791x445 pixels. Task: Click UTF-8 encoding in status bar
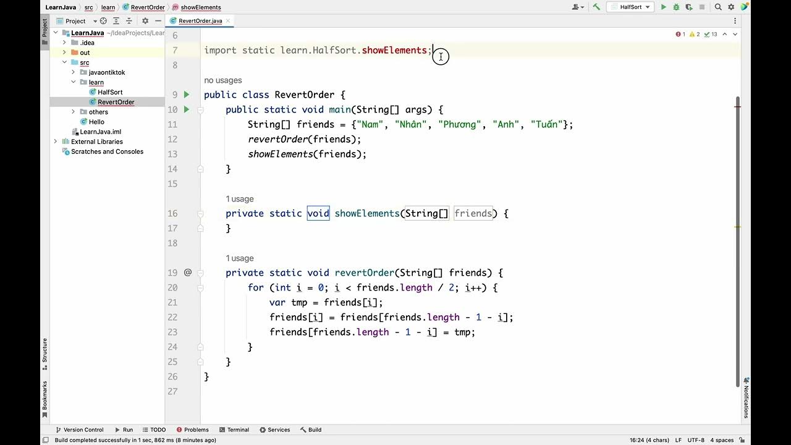[x=696, y=440]
